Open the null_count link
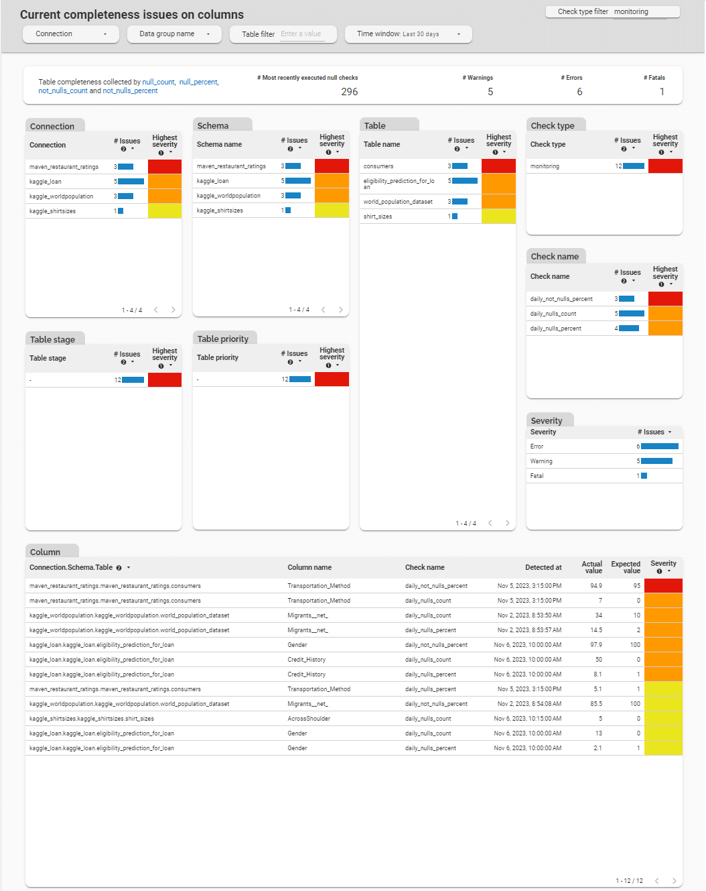Viewport: 706px width, 891px height. pyautogui.click(x=157, y=82)
